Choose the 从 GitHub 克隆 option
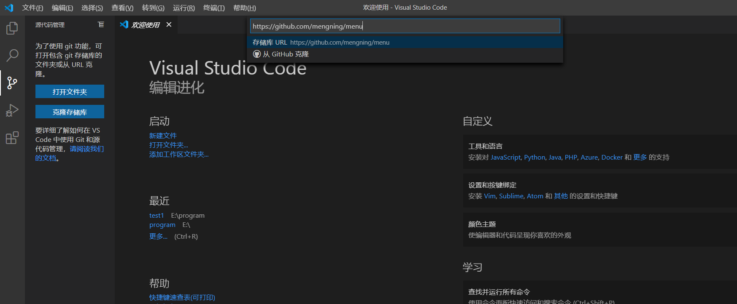 coord(405,54)
